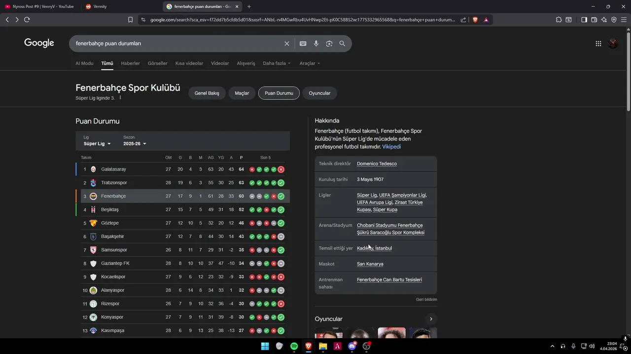Open three-dot options next to Süper Lig liginde 3.
631x354 pixels.
click(x=120, y=98)
